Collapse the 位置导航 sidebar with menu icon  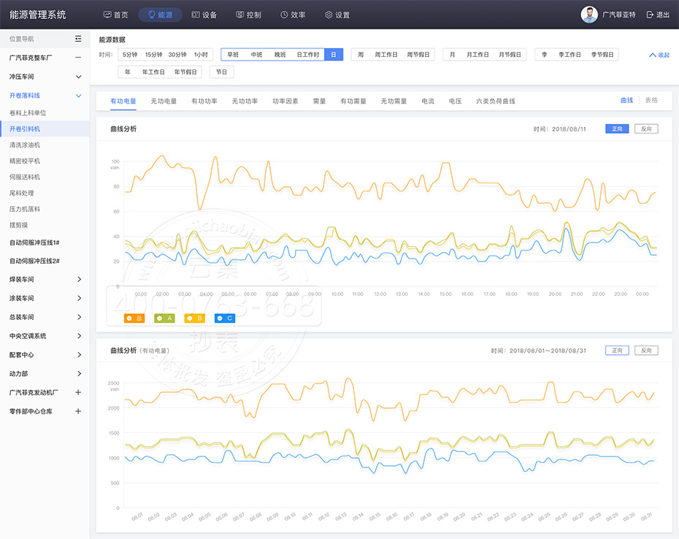point(78,39)
